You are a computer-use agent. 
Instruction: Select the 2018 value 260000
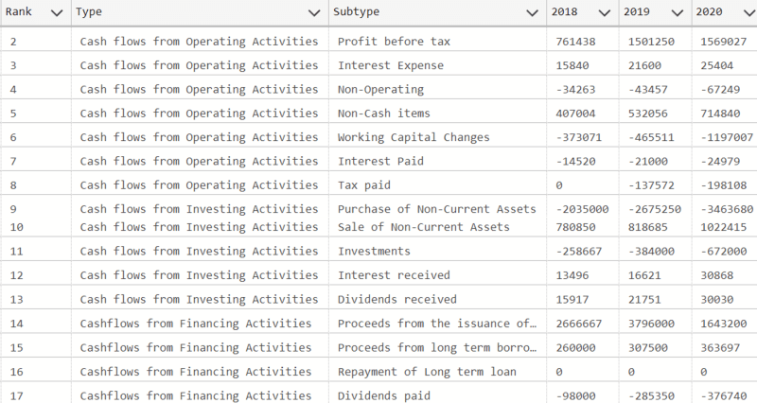tap(575, 348)
